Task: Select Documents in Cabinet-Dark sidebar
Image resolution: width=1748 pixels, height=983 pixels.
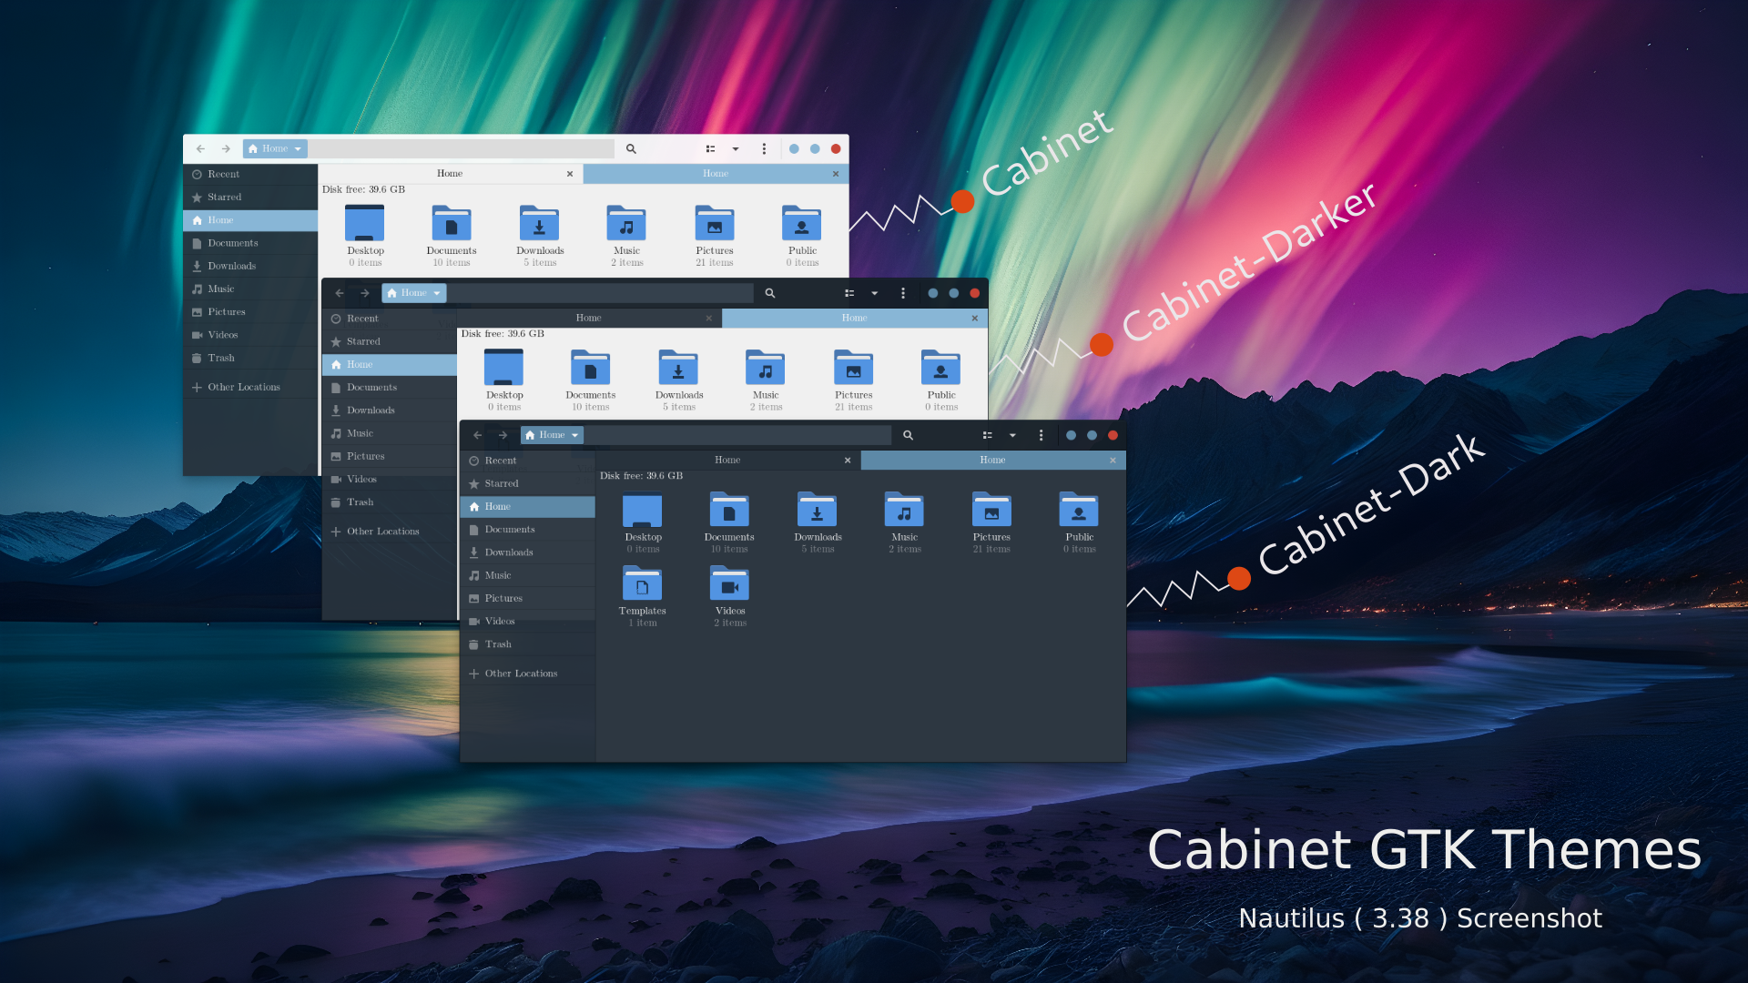Action: click(x=528, y=529)
